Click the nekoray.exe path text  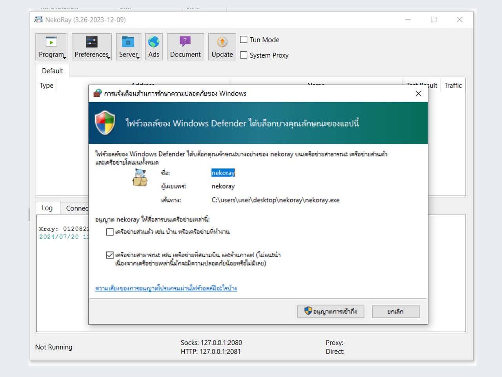[x=275, y=200]
